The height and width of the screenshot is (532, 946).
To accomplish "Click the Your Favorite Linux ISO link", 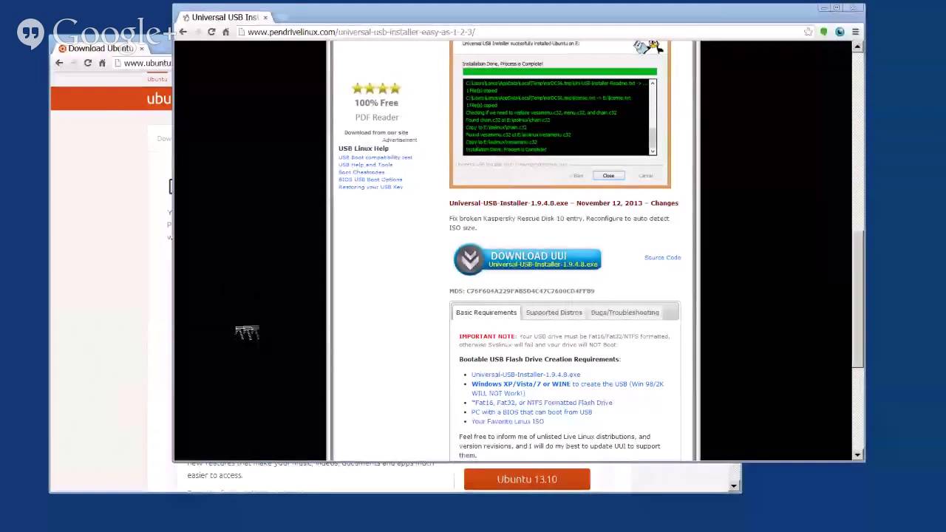I will click(x=507, y=421).
